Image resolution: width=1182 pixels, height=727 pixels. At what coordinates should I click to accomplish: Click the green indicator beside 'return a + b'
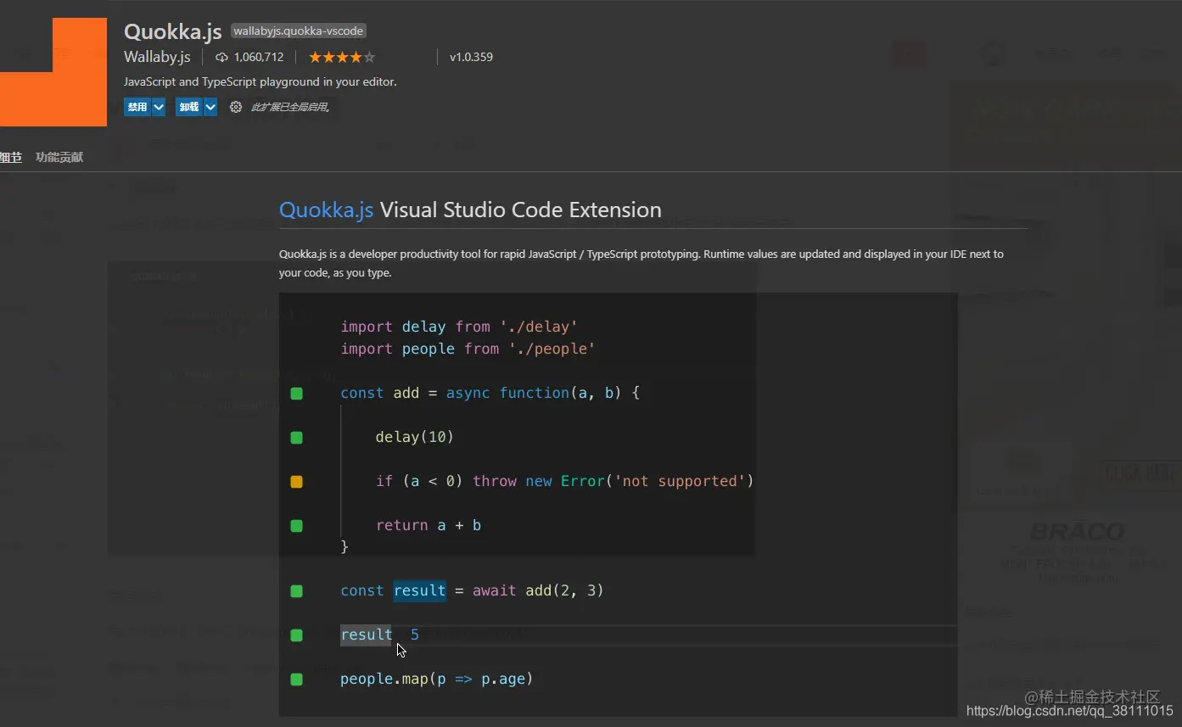(x=296, y=526)
